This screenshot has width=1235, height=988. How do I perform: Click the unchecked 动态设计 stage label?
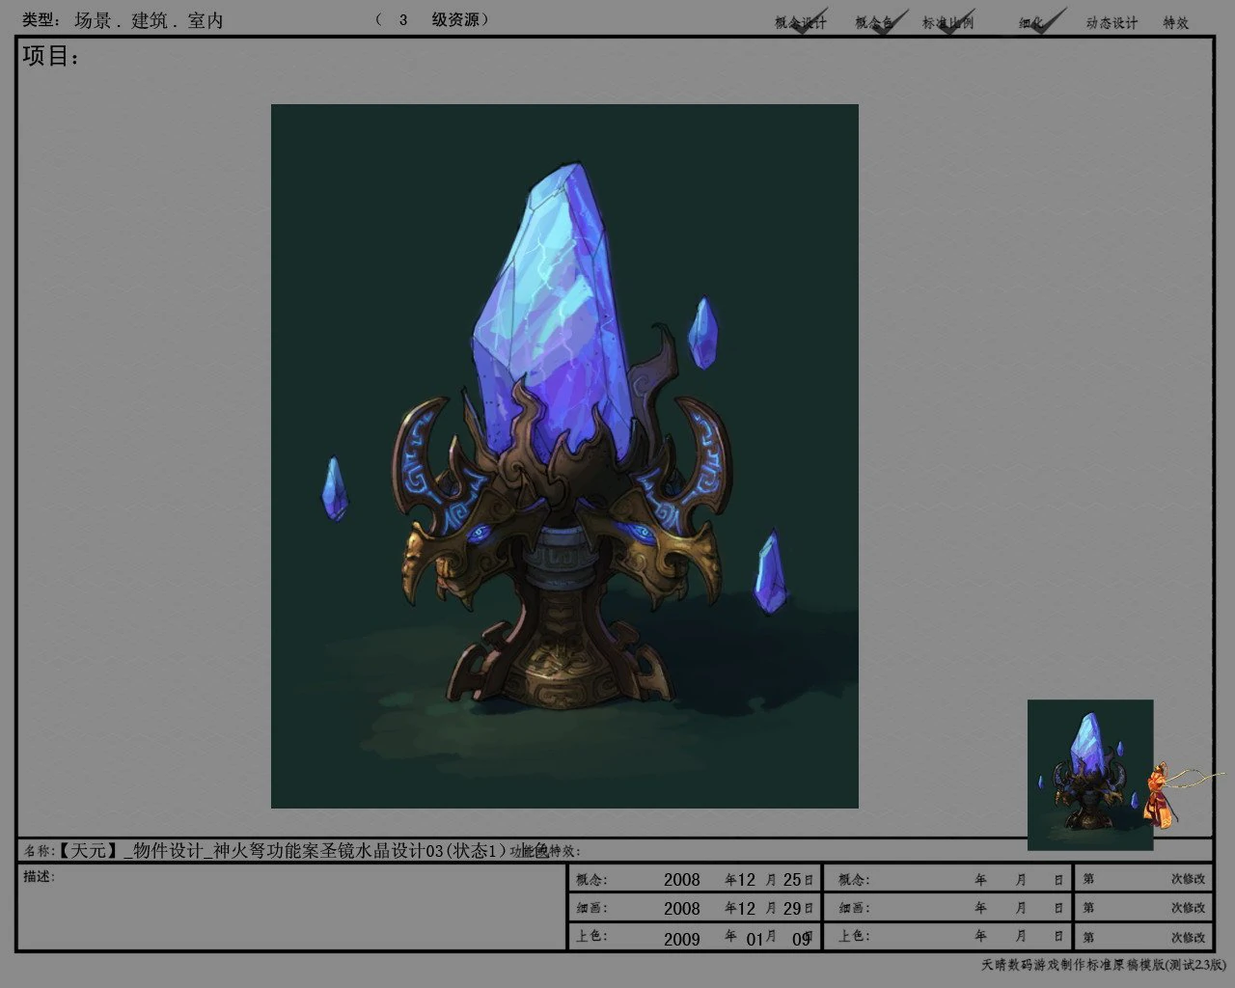pos(1111,23)
